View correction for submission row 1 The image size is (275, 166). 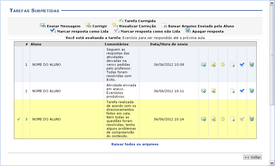tap(223, 65)
